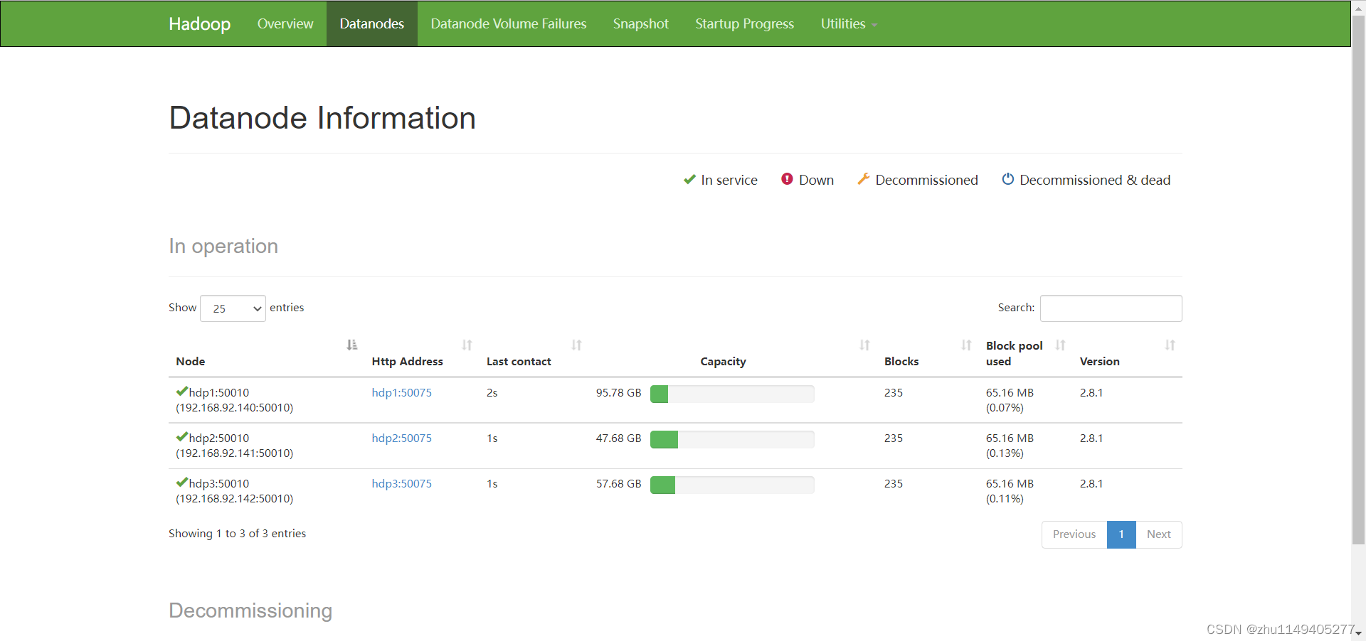Image resolution: width=1366 pixels, height=641 pixels.
Task: Select the 192.168.92.141:50010 address text
Action: (x=234, y=453)
